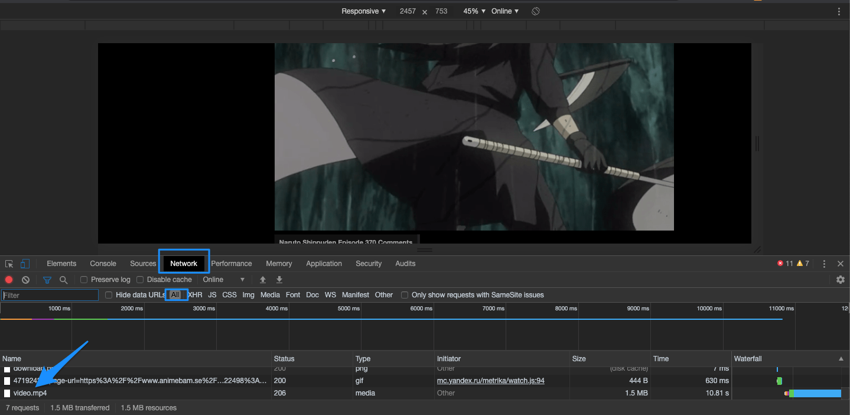The image size is (850, 415).
Task: Toggle the device toolbar icon
Action: click(x=25, y=264)
